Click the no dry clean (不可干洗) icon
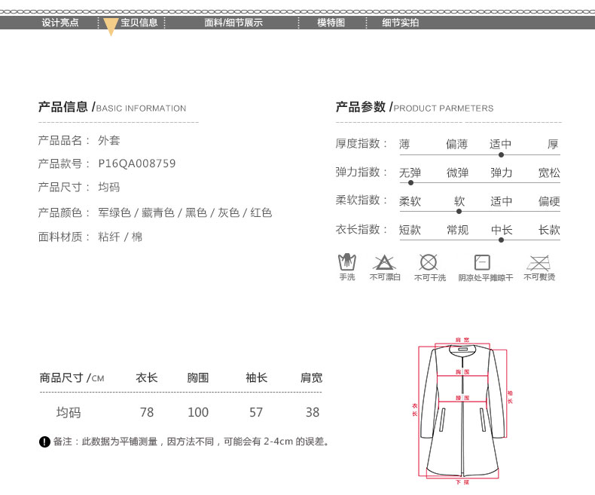 tap(429, 262)
